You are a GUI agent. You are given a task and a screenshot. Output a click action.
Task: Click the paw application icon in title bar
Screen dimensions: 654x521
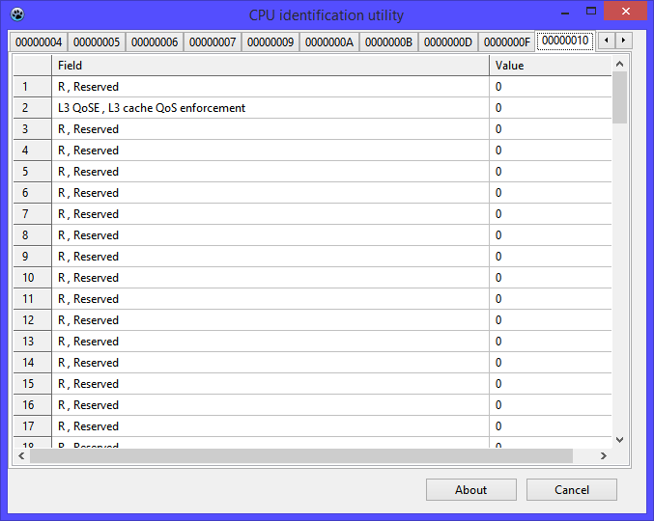pos(17,14)
